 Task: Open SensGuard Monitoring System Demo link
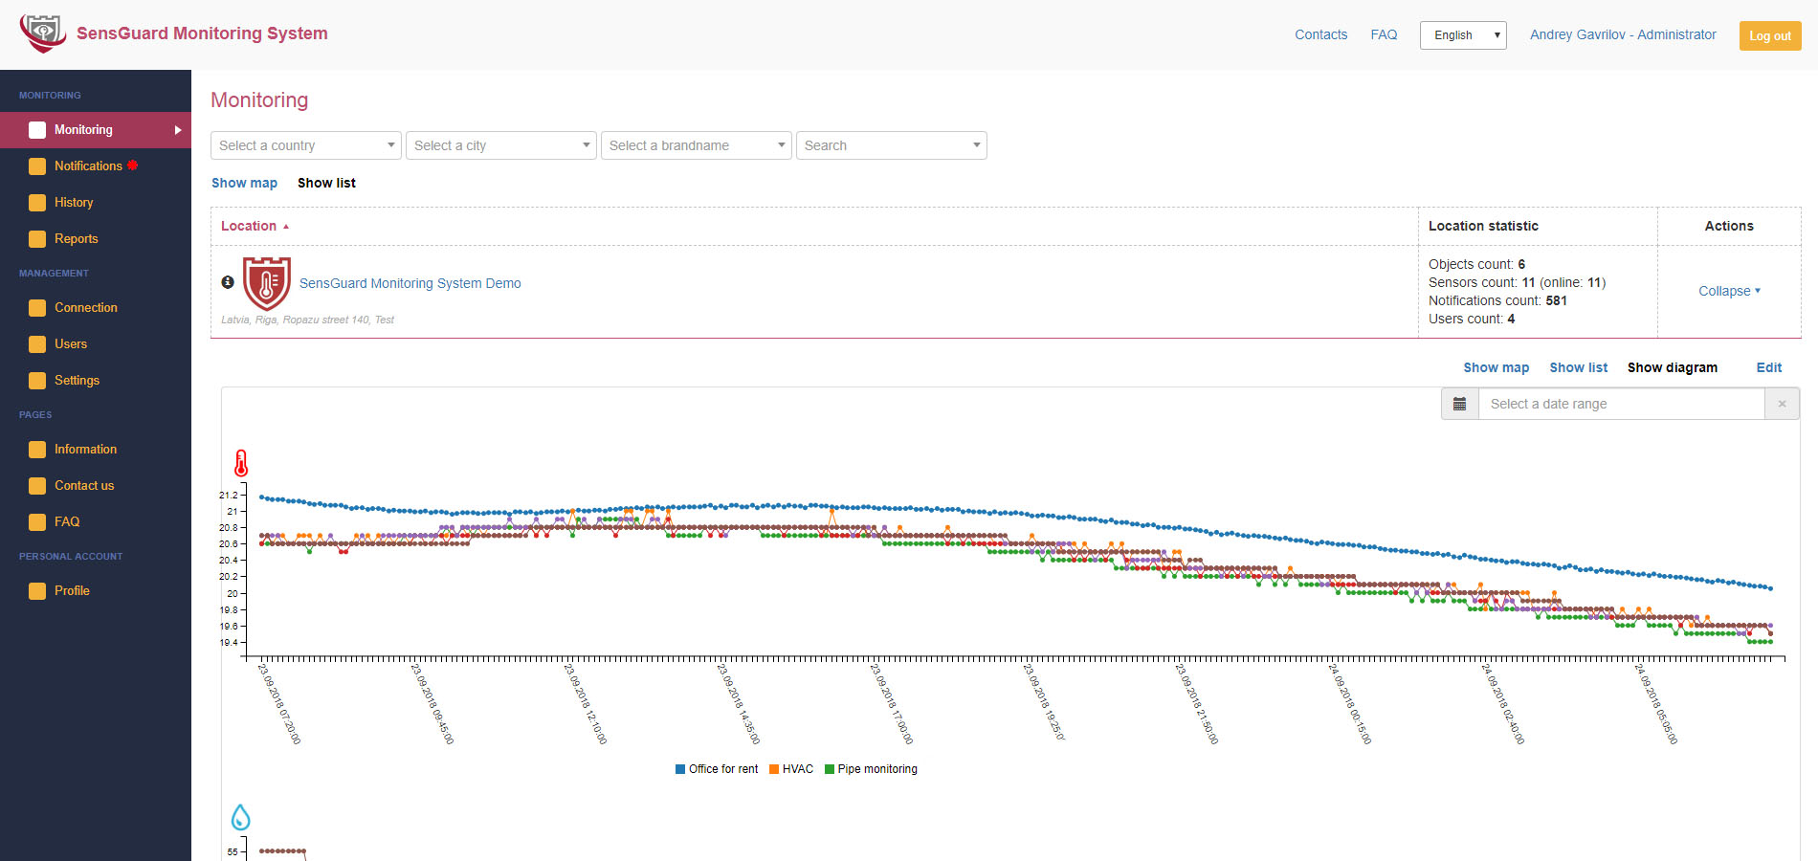click(x=410, y=283)
